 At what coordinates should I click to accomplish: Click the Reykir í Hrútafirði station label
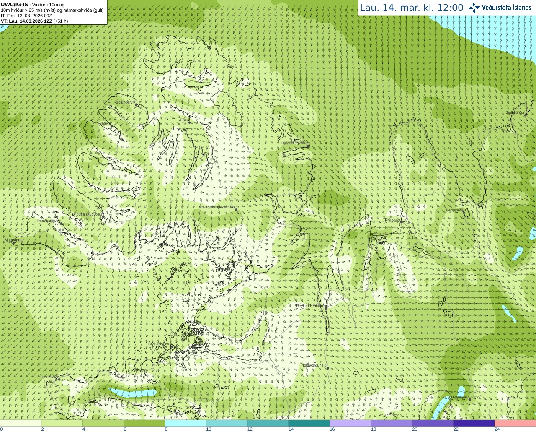[x=312, y=306]
